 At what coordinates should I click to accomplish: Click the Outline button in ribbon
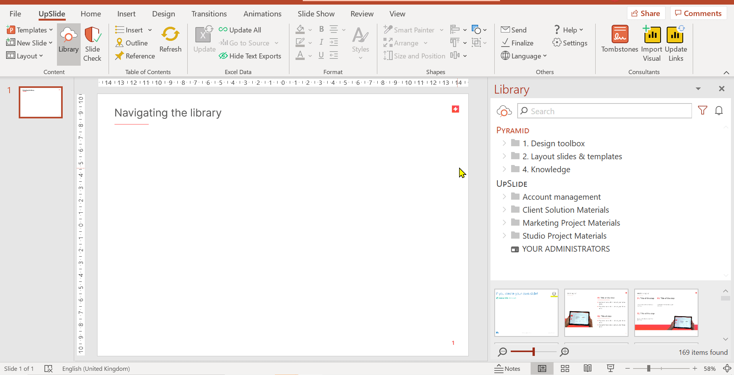point(132,43)
